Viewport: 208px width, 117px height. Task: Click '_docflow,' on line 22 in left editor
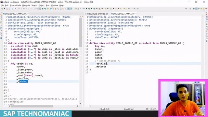[23, 78]
